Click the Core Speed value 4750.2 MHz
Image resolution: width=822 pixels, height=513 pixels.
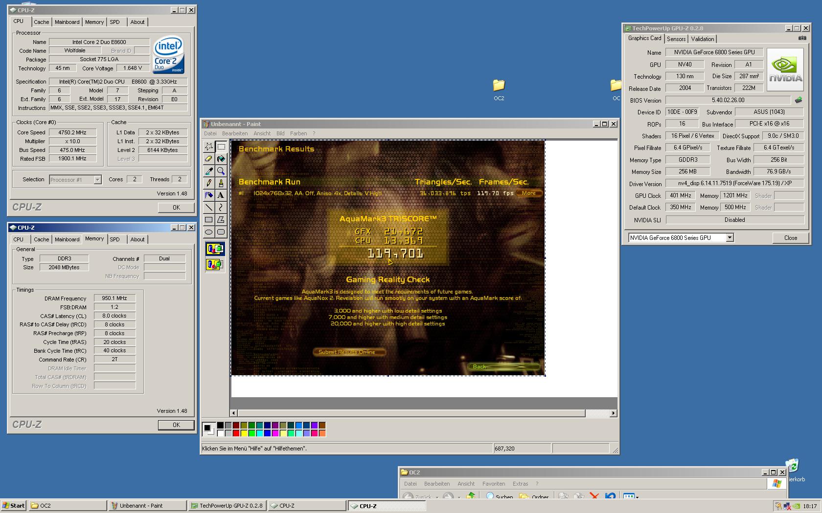[x=72, y=132]
